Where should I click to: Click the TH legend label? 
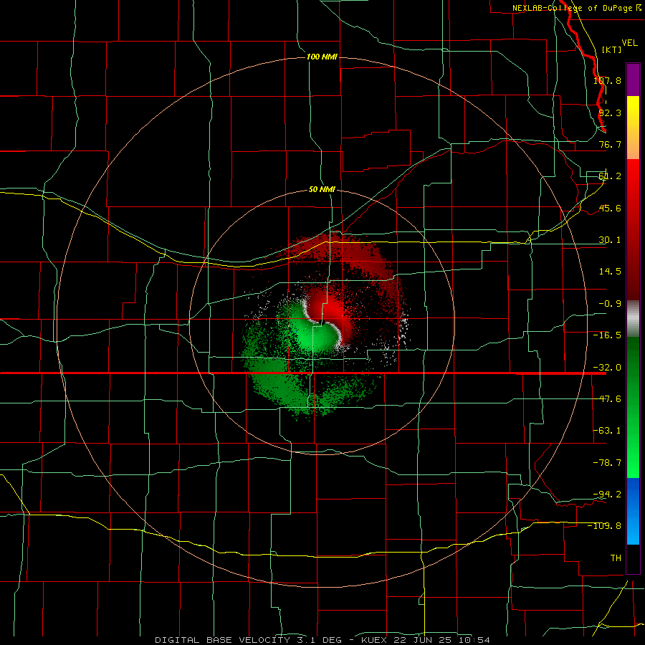(x=616, y=558)
